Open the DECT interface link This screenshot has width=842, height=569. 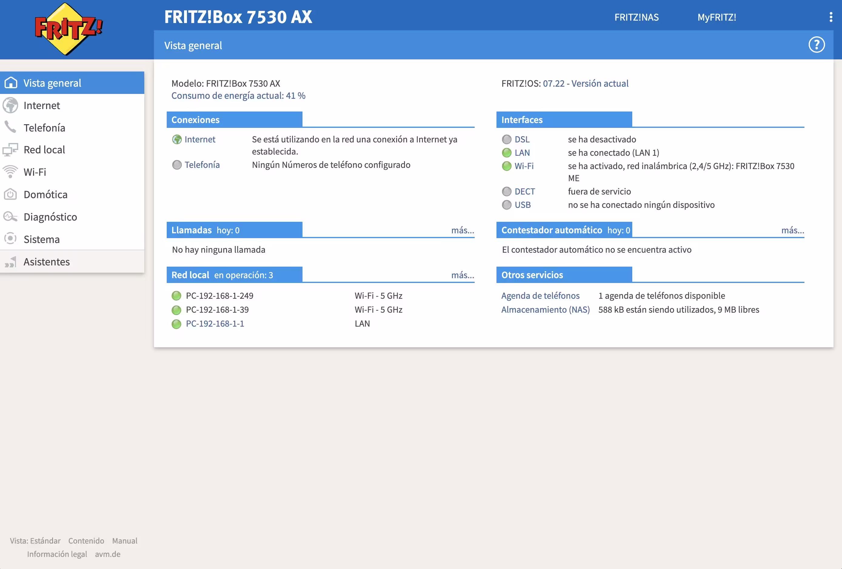click(x=525, y=191)
